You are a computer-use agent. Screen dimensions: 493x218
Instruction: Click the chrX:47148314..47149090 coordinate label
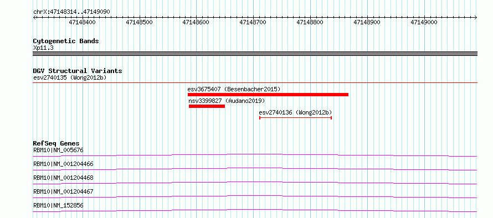pyautogui.click(x=71, y=12)
